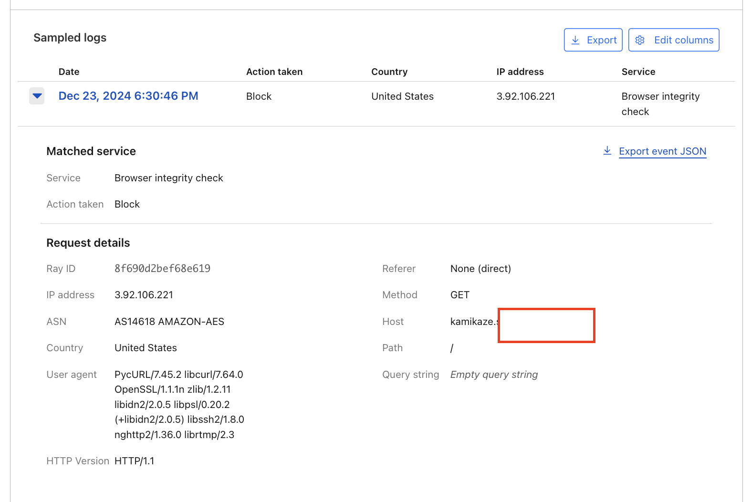The image size is (751, 502).
Task: Select Empty query string value
Action: (x=494, y=375)
